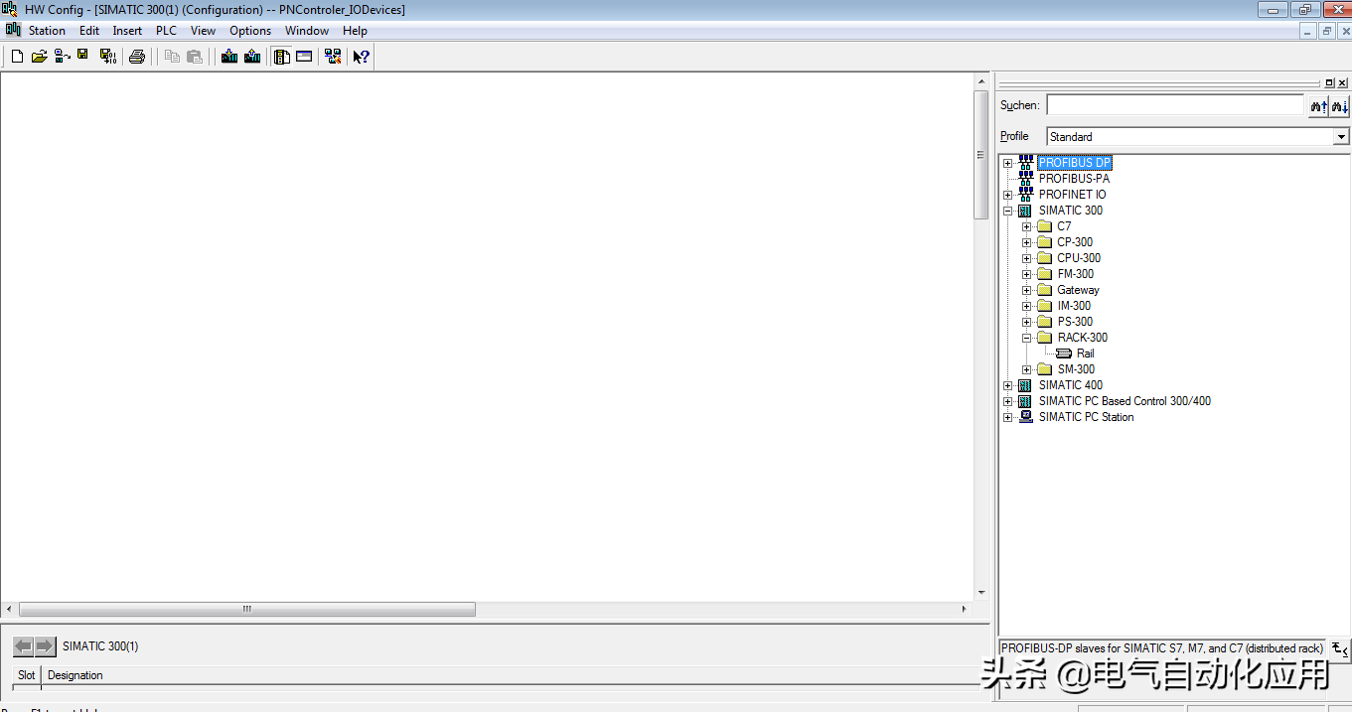This screenshot has height=712, width=1352.
Task: Restore the inner document window
Action: point(1326,31)
